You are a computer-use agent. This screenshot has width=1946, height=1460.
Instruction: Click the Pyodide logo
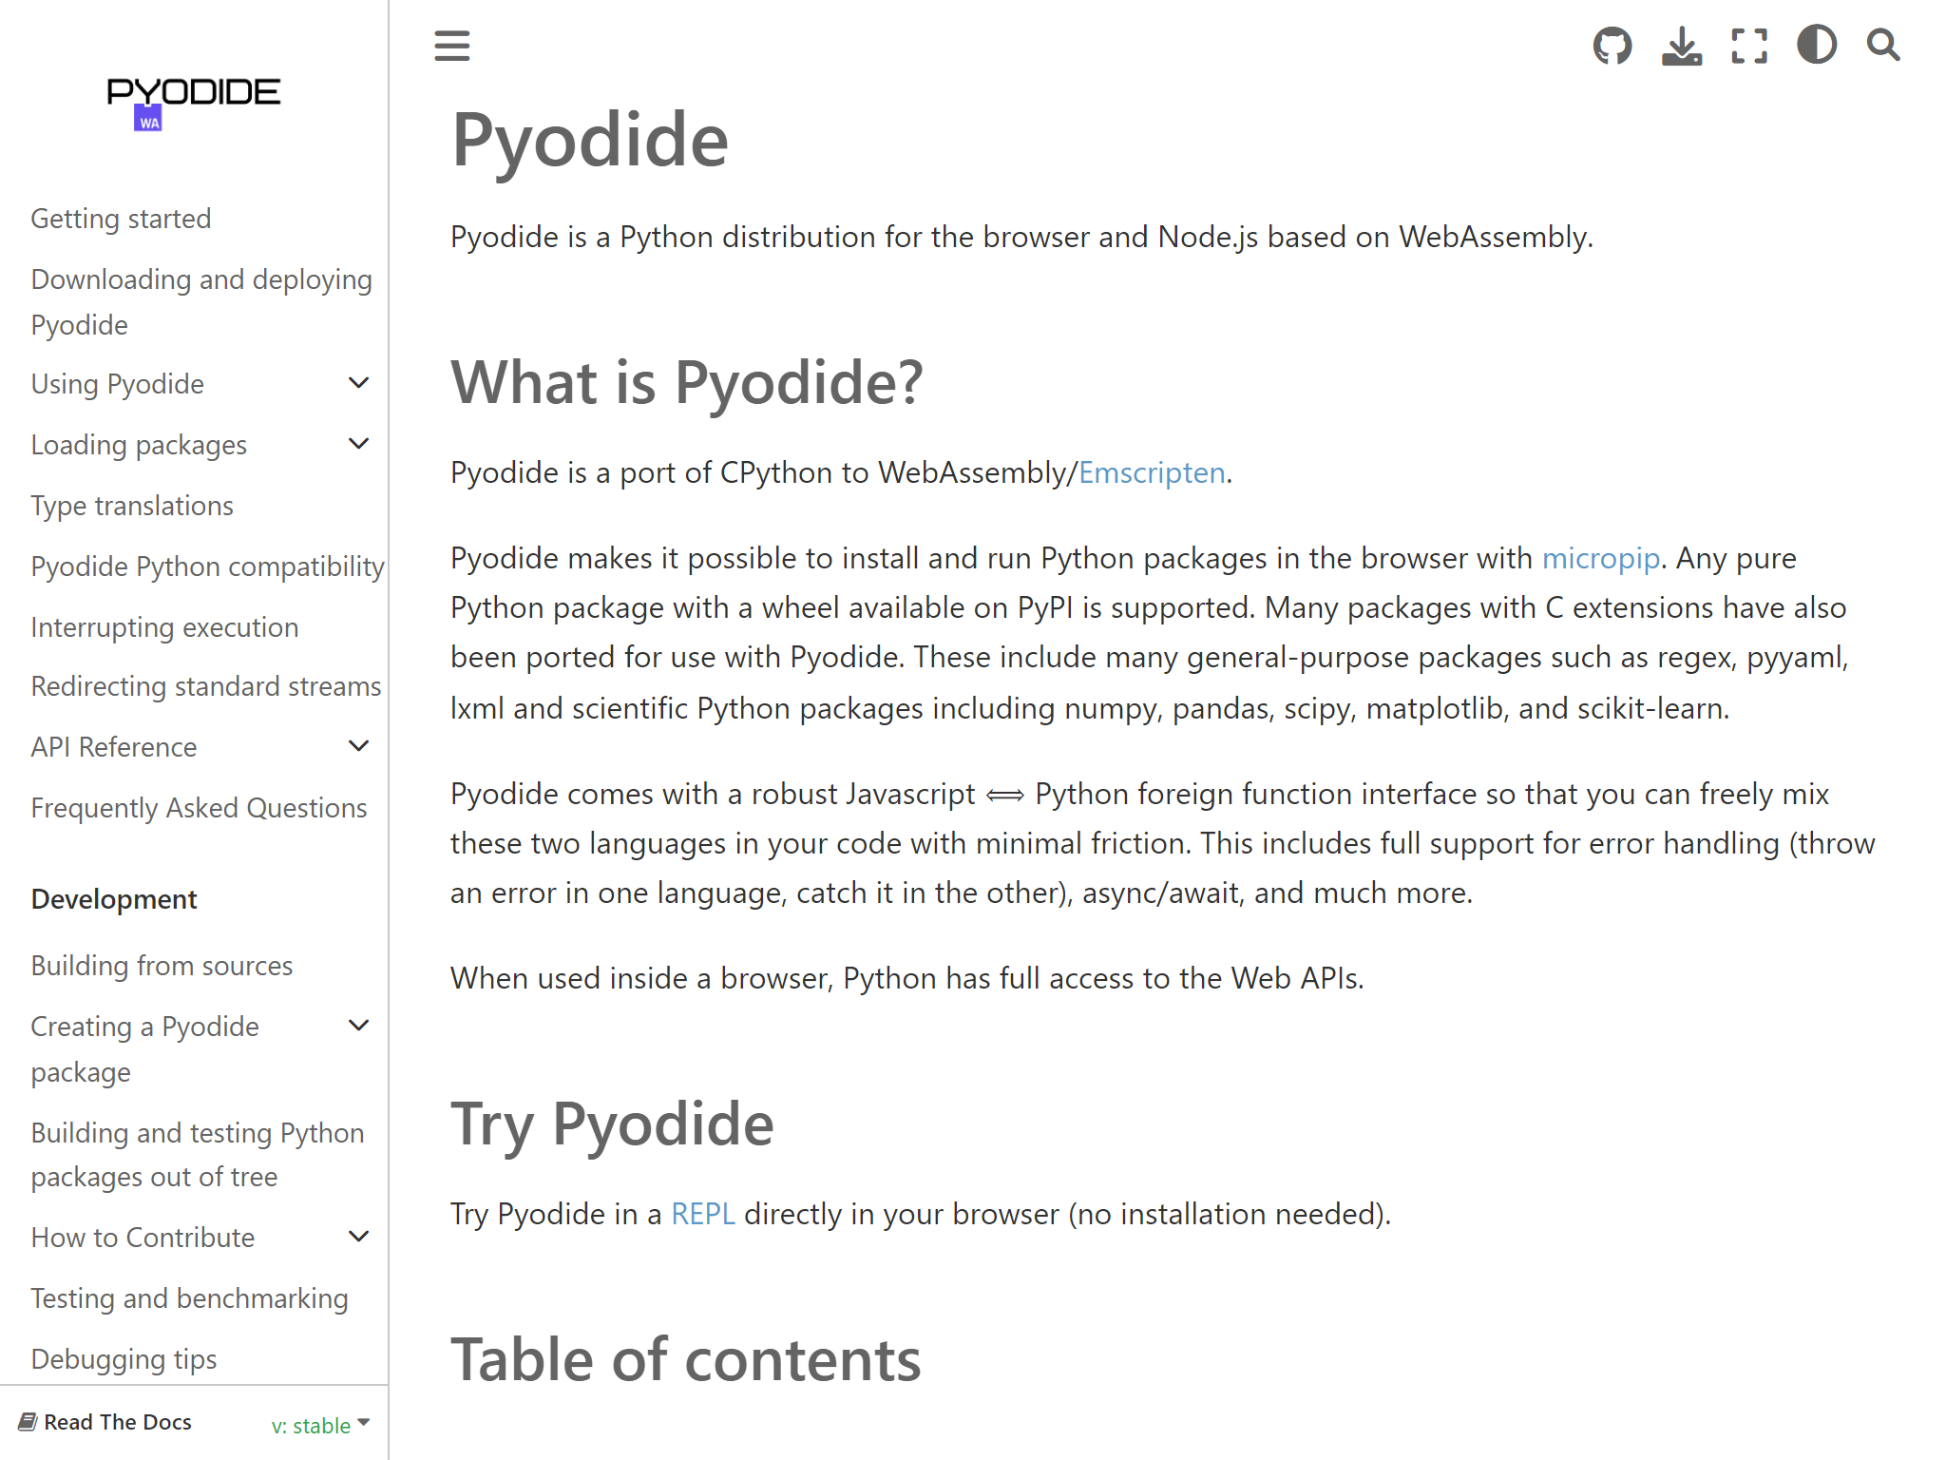coord(194,100)
